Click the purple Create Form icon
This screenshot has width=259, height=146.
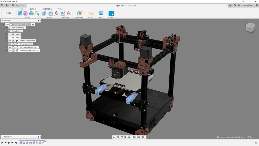tap(25, 13)
